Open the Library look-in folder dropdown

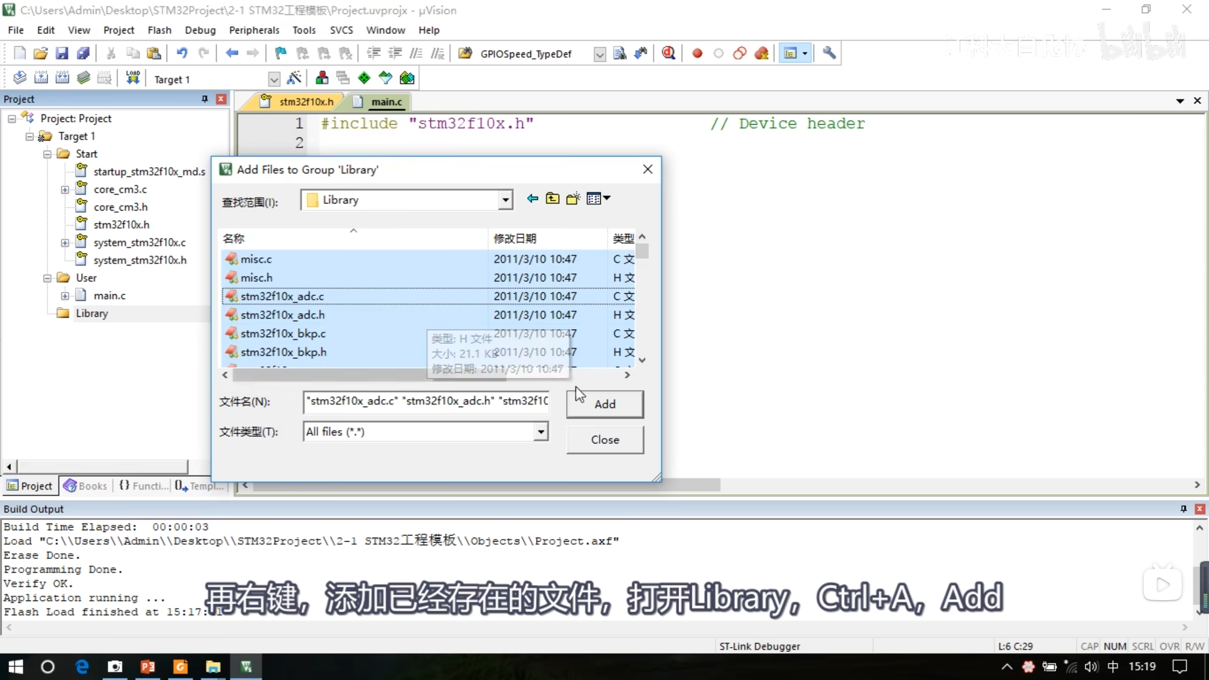click(x=505, y=200)
